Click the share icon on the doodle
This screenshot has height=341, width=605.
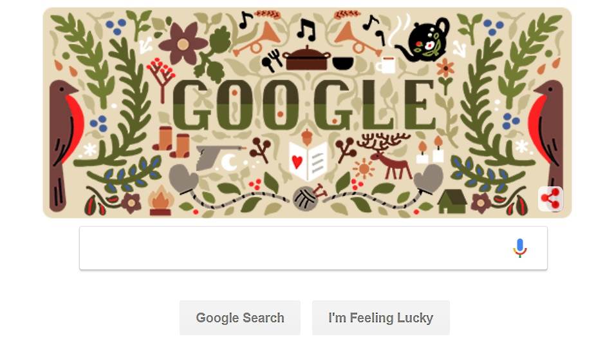550,199
